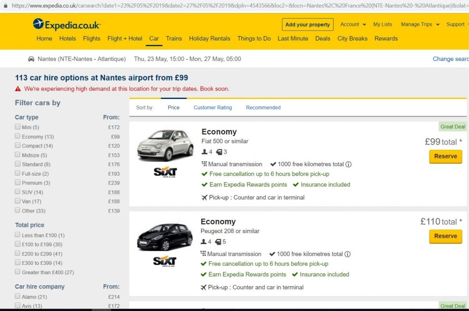Screen dimensions: 469x311
Task: Open the Fiat 500 car thumbnail
Action: tap(165, 145)
